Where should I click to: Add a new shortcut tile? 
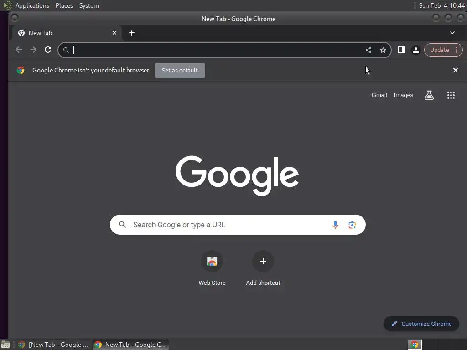pyautogui.click(x=263, y=269)
